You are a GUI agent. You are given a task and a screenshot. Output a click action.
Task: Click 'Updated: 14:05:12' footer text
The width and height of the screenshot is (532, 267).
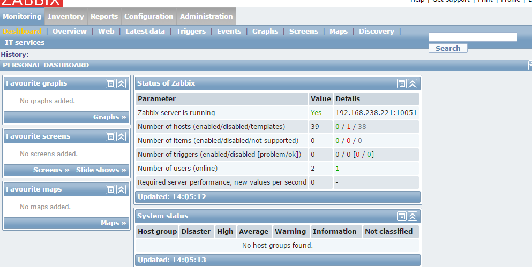[171, 196]
